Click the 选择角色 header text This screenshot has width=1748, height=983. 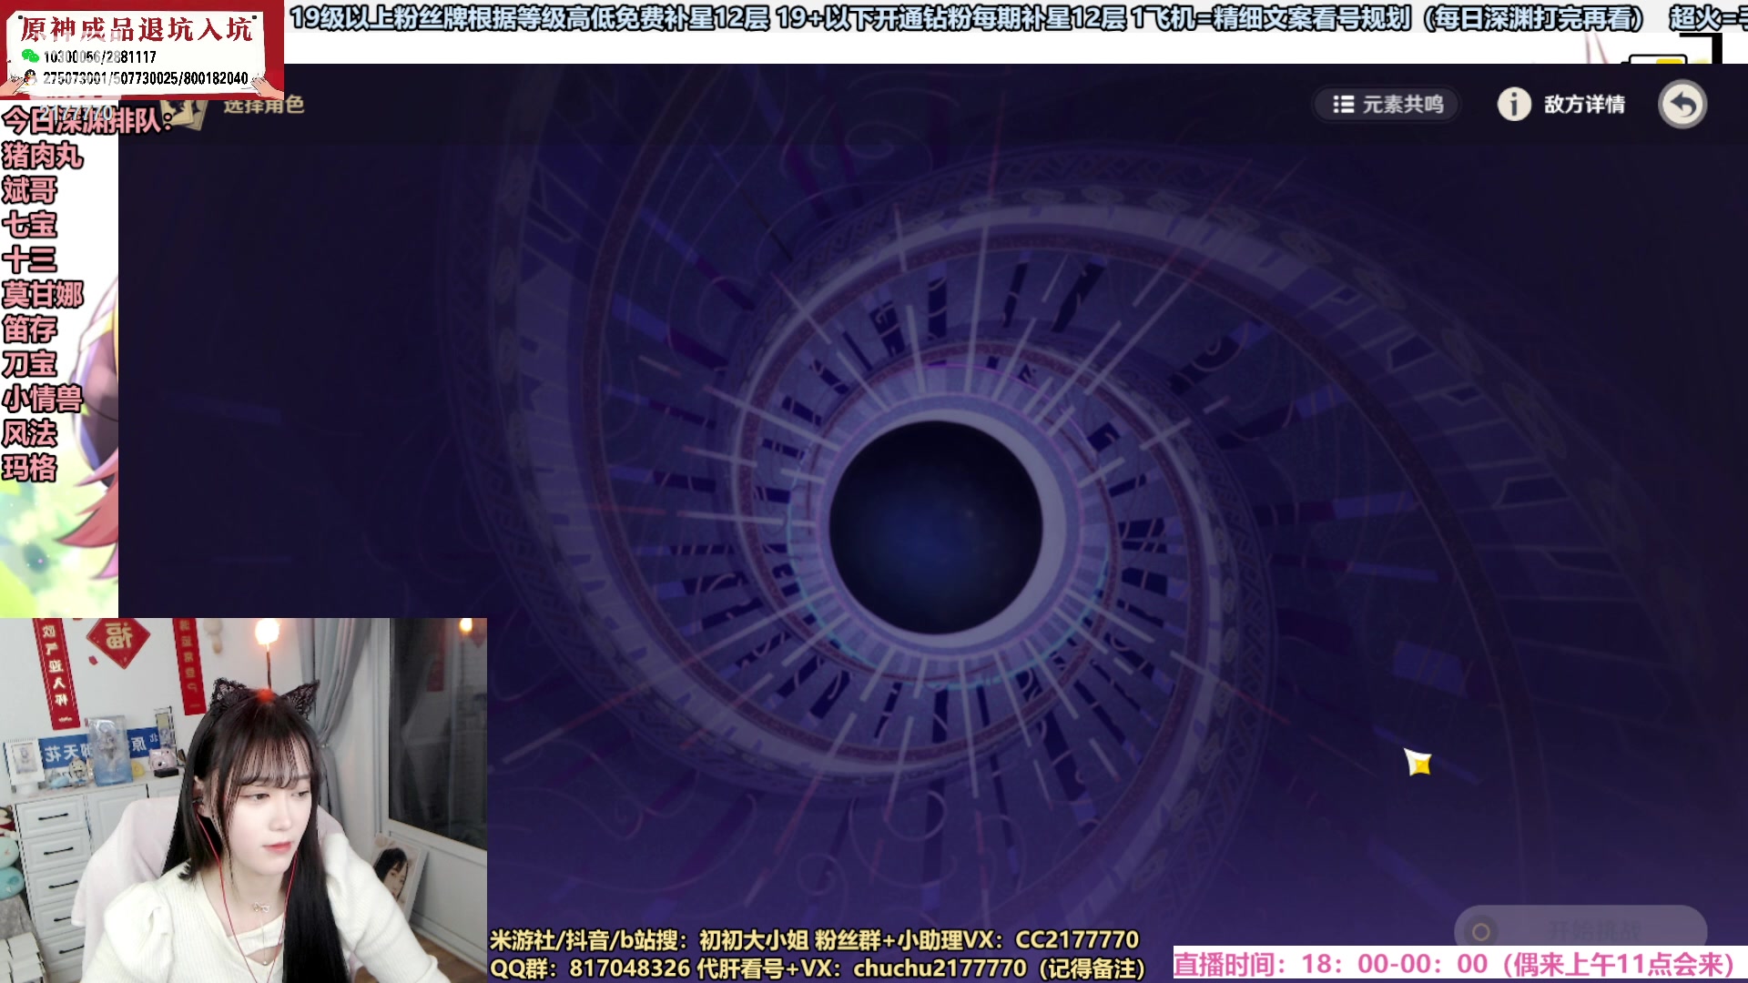[x=264, y=106]
